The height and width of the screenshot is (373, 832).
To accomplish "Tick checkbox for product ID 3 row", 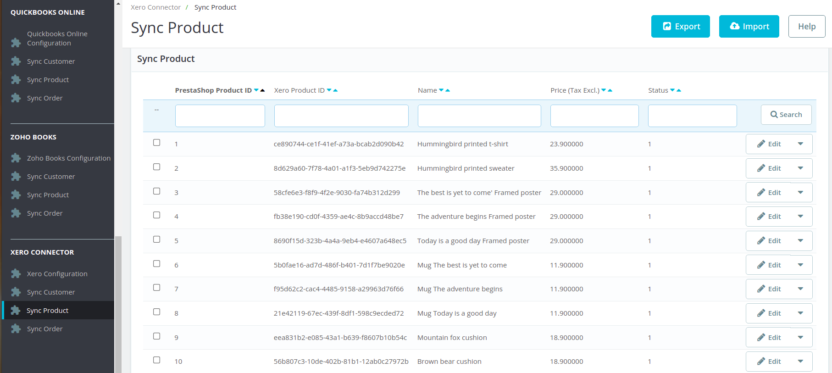I will 157,191.
